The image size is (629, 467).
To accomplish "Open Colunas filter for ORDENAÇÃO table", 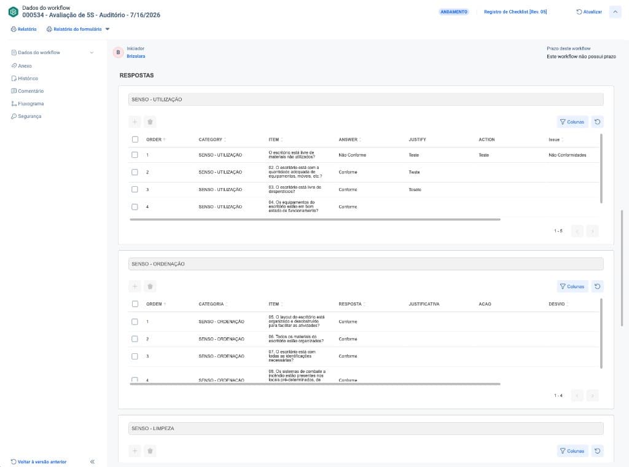I will [x=572, y=286].
